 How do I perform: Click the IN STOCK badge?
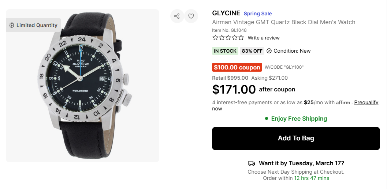225,51
